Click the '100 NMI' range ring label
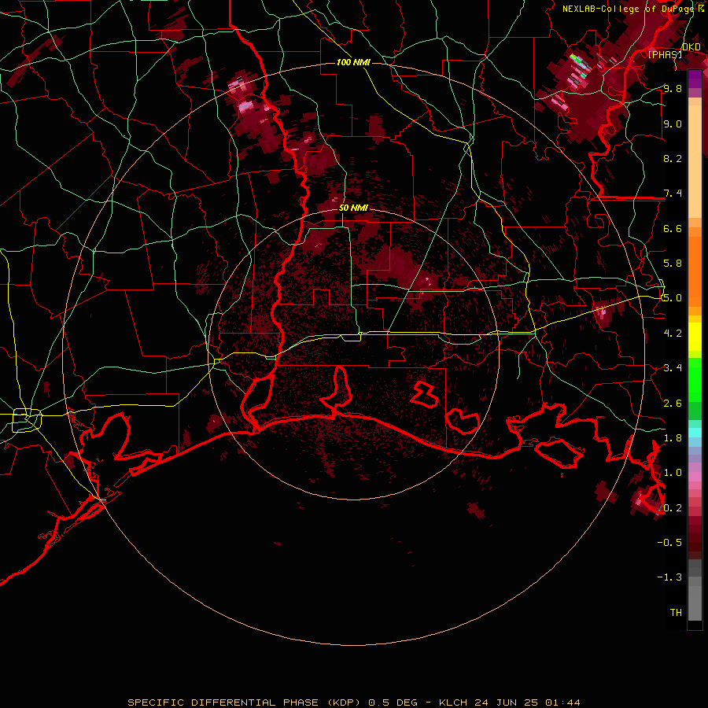 click(353, 62)
